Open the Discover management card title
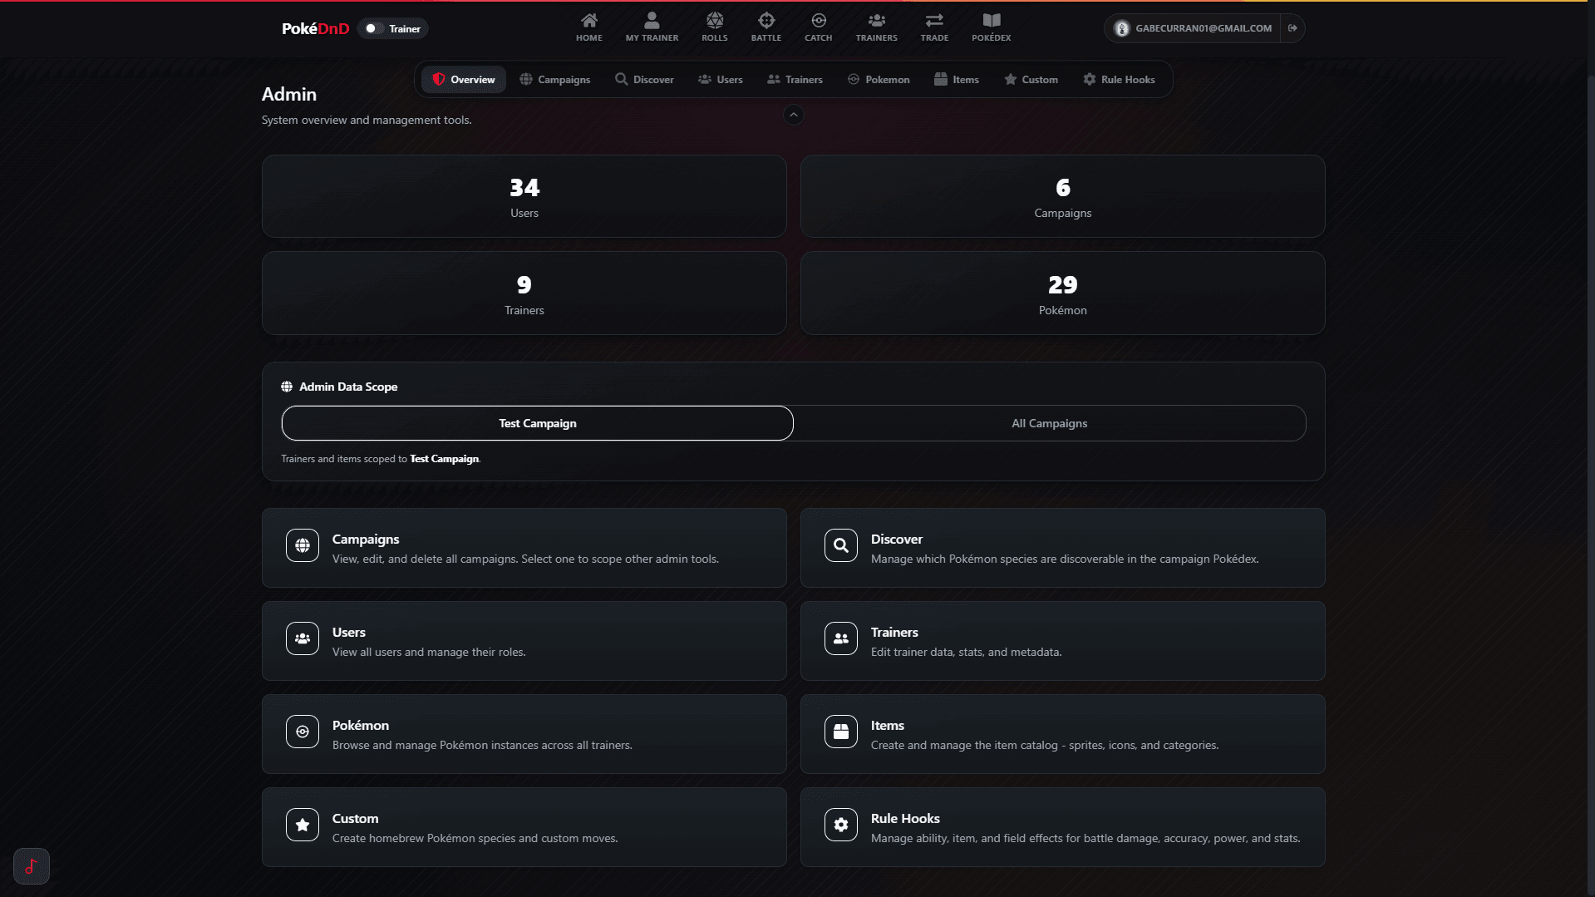Viewport: 1595px width, 897px height. point(896,539)
